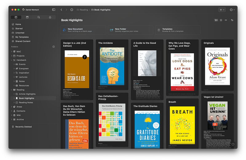246x160 pixels.
Task: Toggle the sidebar visibility icon
Action: coord(54,10)
